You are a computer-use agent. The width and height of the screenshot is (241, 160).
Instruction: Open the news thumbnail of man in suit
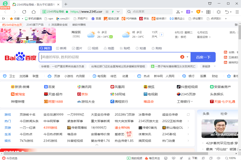(x=220, y=128)
